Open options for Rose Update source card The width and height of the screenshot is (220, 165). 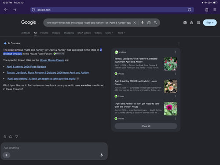pyautogui.click(x=176, y=96)
